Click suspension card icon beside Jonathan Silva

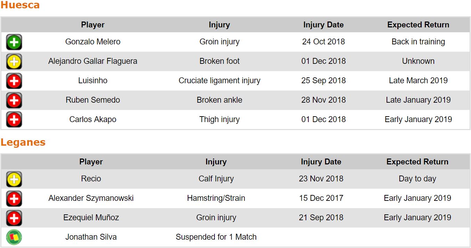(14, 238)
